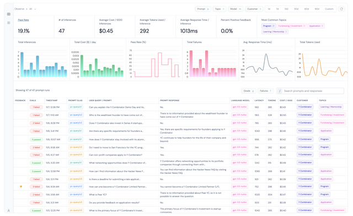Open the Failures filter dropdown
Image resolution: width=353 pixels, height=216 pixels.
(265, 91)
